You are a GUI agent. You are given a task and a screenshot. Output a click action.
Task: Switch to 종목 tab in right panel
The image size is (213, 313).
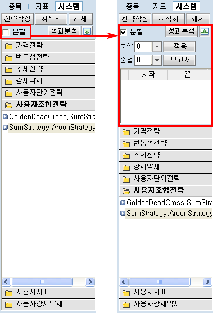132,6
